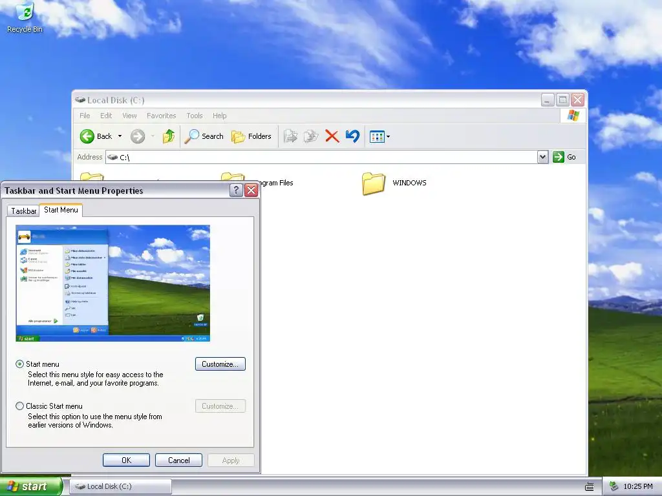Open the Recycle Bin desktop icon
This screenshot has width=662, height=496.
click(x=25, y=17)
